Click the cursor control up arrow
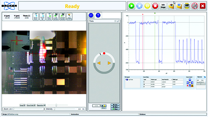This screenshot has height=117, width=208. click(x=190, y=80)
